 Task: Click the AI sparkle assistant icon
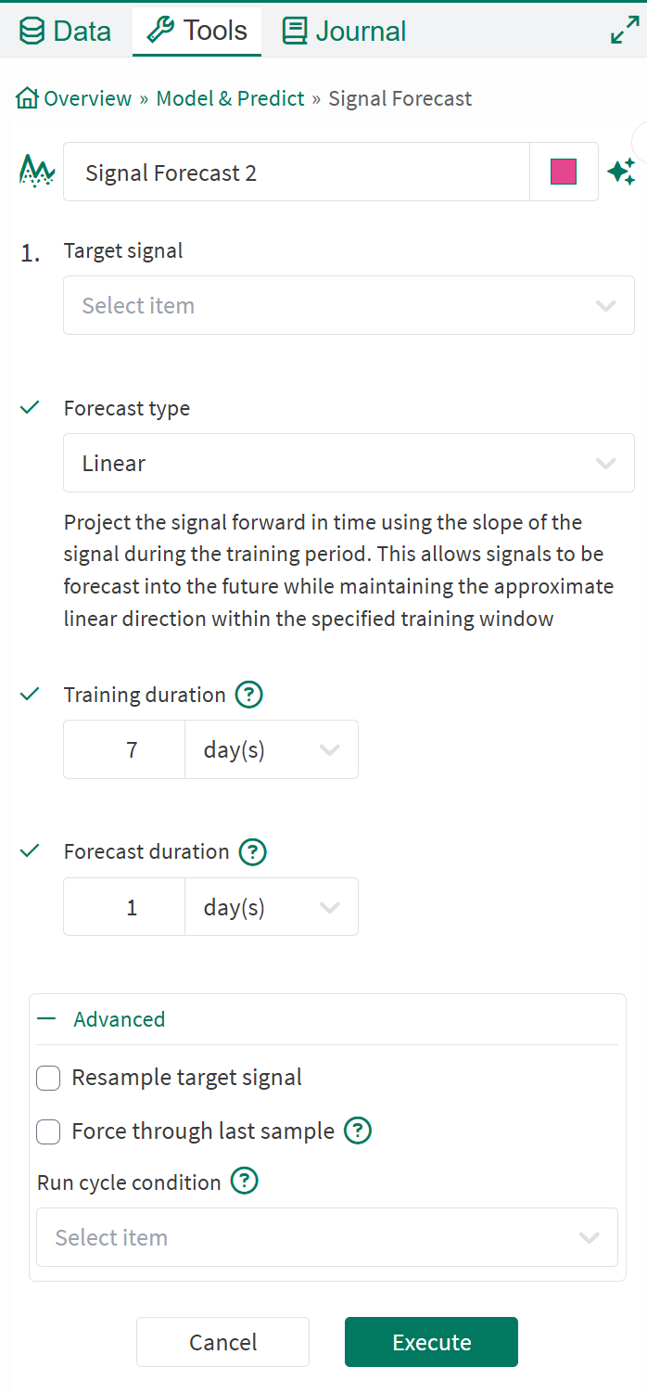[621, 172]
